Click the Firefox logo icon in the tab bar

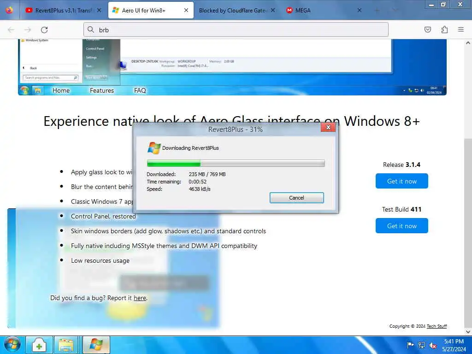point(9,10)
